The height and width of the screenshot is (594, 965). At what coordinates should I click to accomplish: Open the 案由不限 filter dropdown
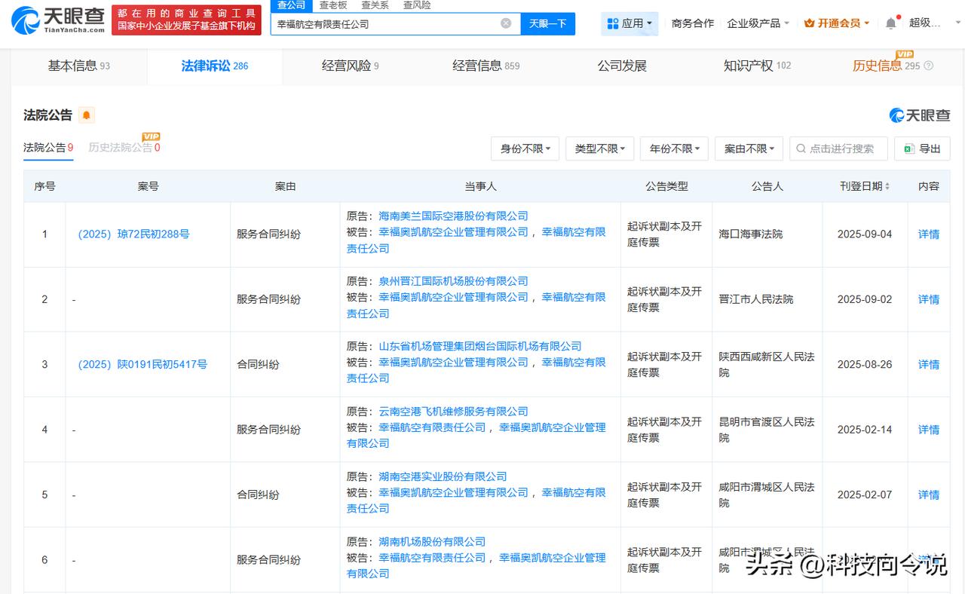(x=749, y=148)
